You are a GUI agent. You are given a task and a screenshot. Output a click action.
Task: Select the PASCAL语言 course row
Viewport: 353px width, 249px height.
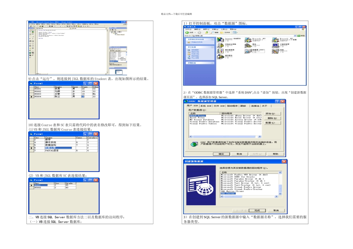64,151
